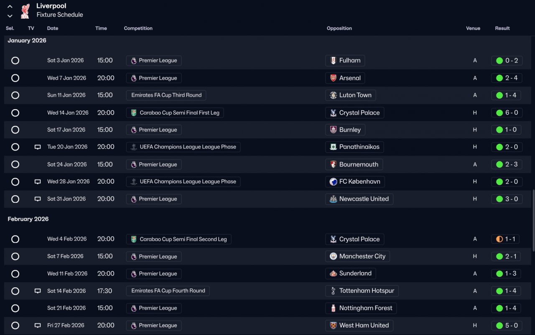Screen dimensions: 535x335
Task: Sort fixtures by the Time column header
Action: click(x=101, y=28)
